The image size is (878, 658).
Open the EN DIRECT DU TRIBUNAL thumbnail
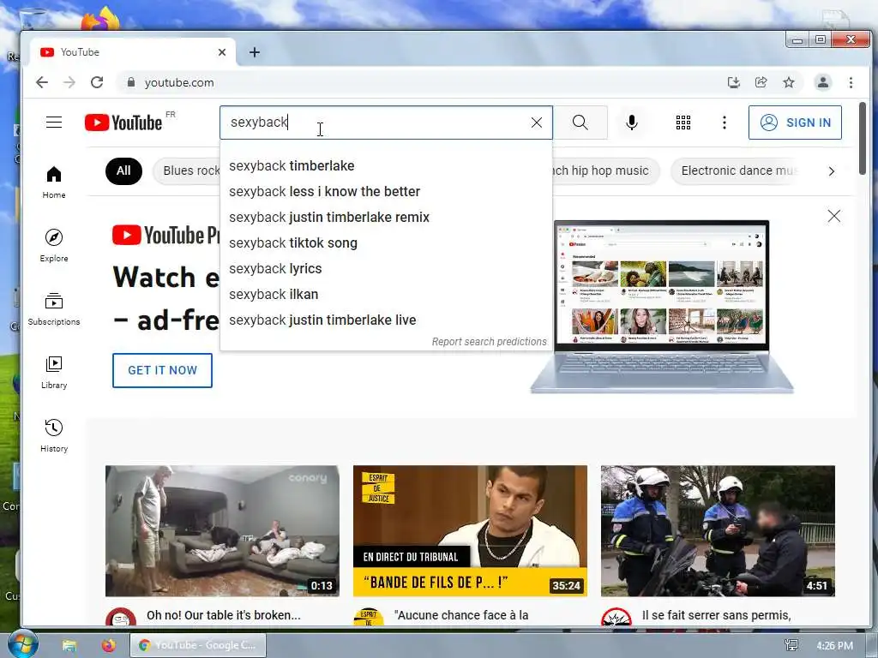tap(470, 531)
